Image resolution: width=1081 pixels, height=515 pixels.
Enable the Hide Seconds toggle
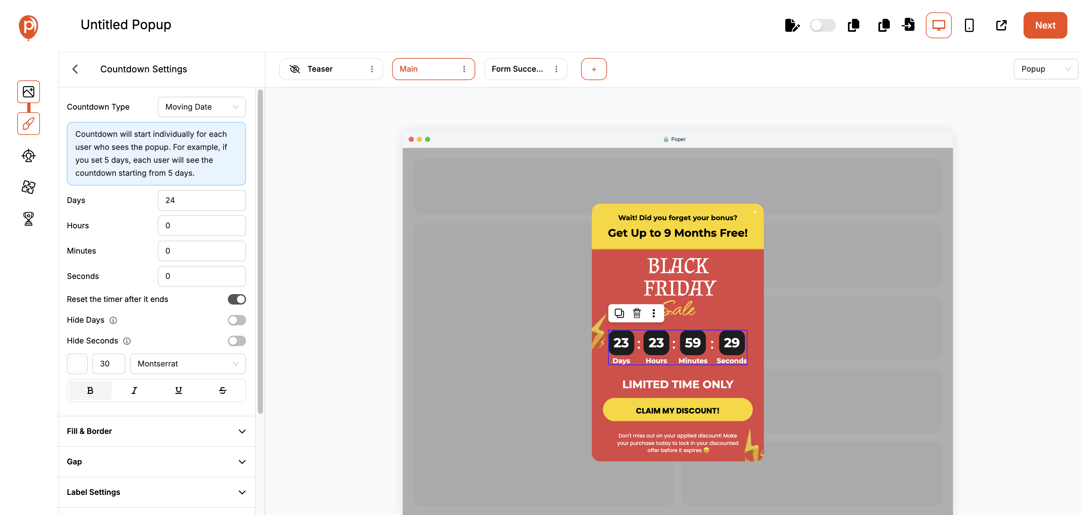pos(237,341)
